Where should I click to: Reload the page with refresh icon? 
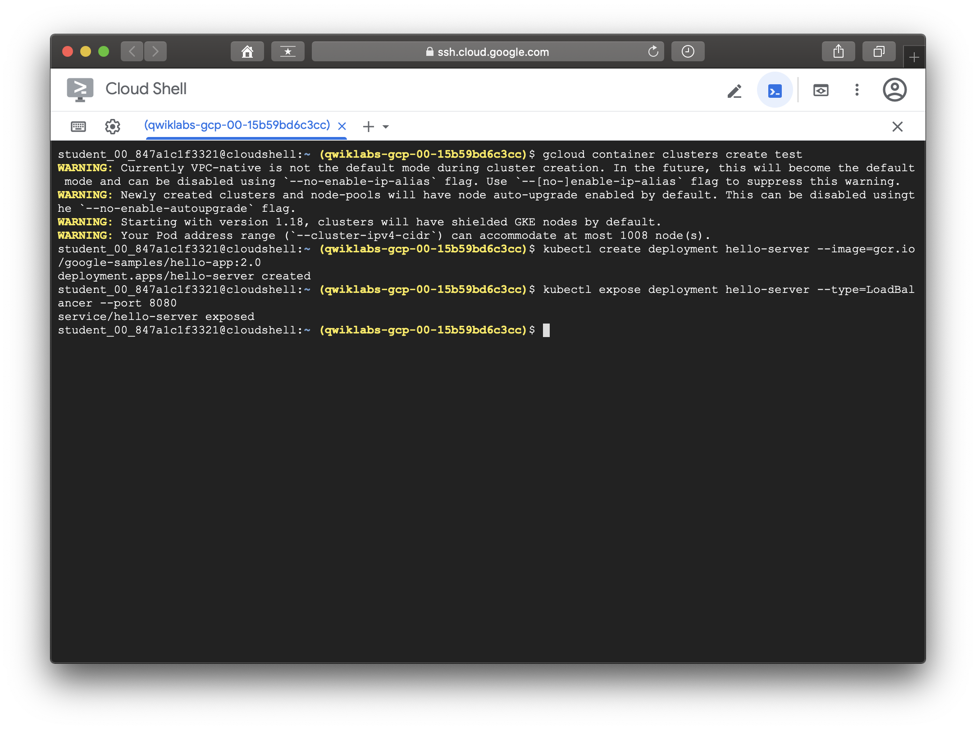point(653,52)
